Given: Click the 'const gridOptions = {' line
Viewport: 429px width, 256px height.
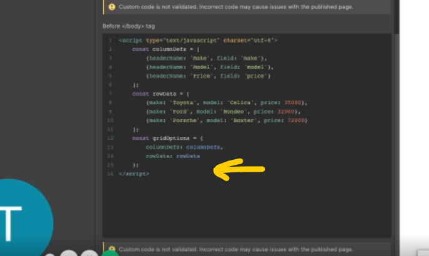Looking at the screenshot, I should click(x=167, y=138).
